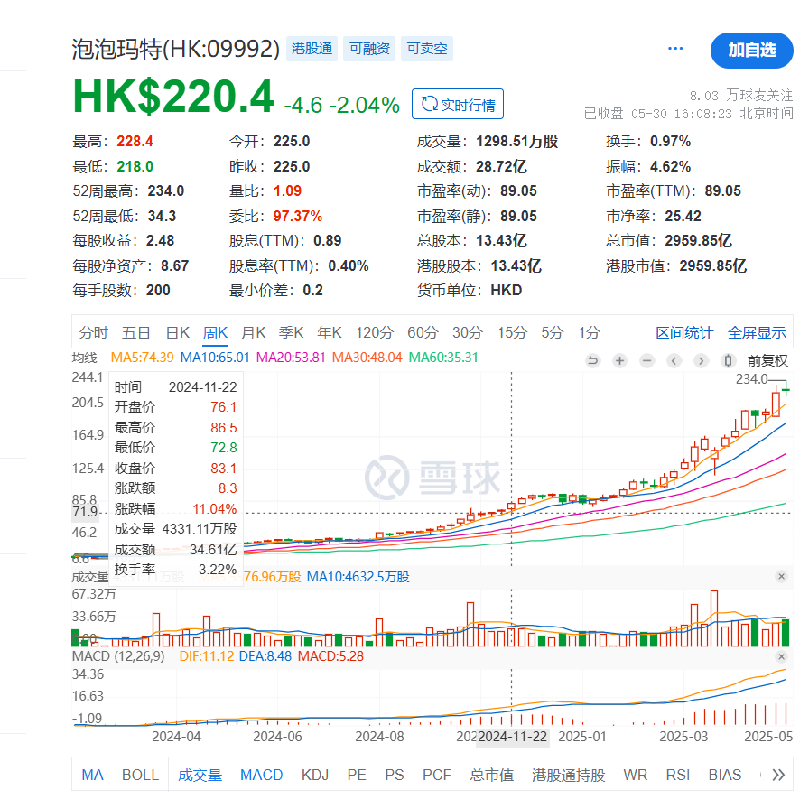Show more indicators with double-chevron
Viewport: 809px width, 799px height.
[778, 775]
